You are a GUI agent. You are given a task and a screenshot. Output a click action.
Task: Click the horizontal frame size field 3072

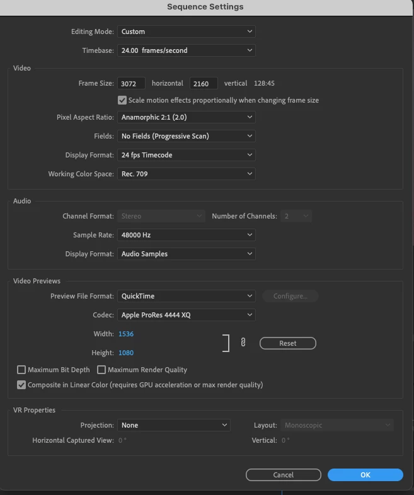[x=131, y=84]
